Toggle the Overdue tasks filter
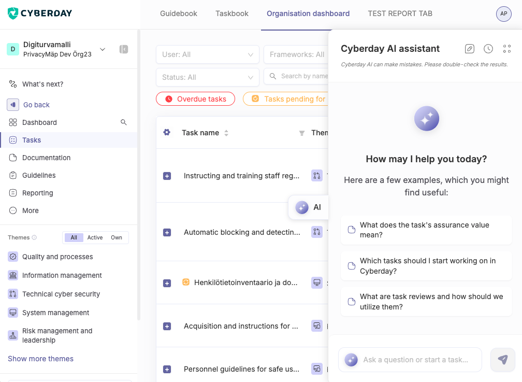Screen dimensions: 522x382 (195, 99)
